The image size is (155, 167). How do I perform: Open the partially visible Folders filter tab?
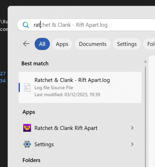point(150,44)
